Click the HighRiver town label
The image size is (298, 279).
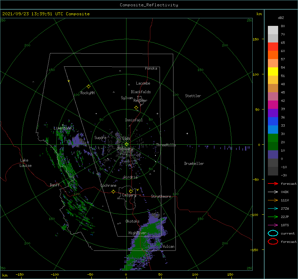(x=137, y=233)
